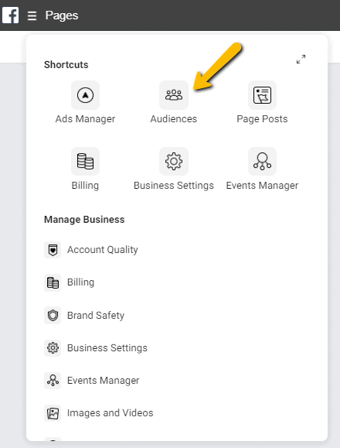Open the Business Settings shortcut gear icon
340x448 pixels.
click(x=174, y=162)
